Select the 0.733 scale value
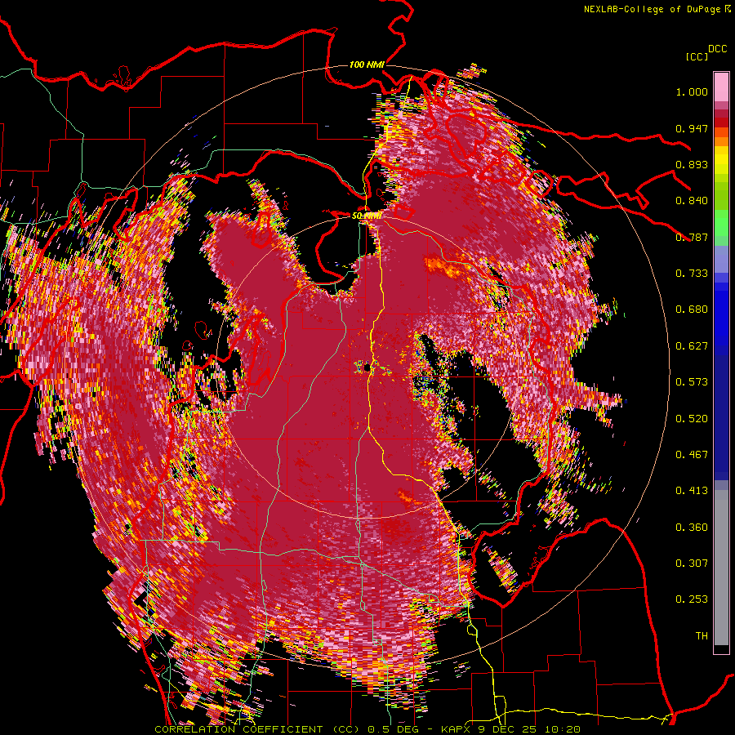The height and width of the screenshot is (735, 735). coord(692,274)
